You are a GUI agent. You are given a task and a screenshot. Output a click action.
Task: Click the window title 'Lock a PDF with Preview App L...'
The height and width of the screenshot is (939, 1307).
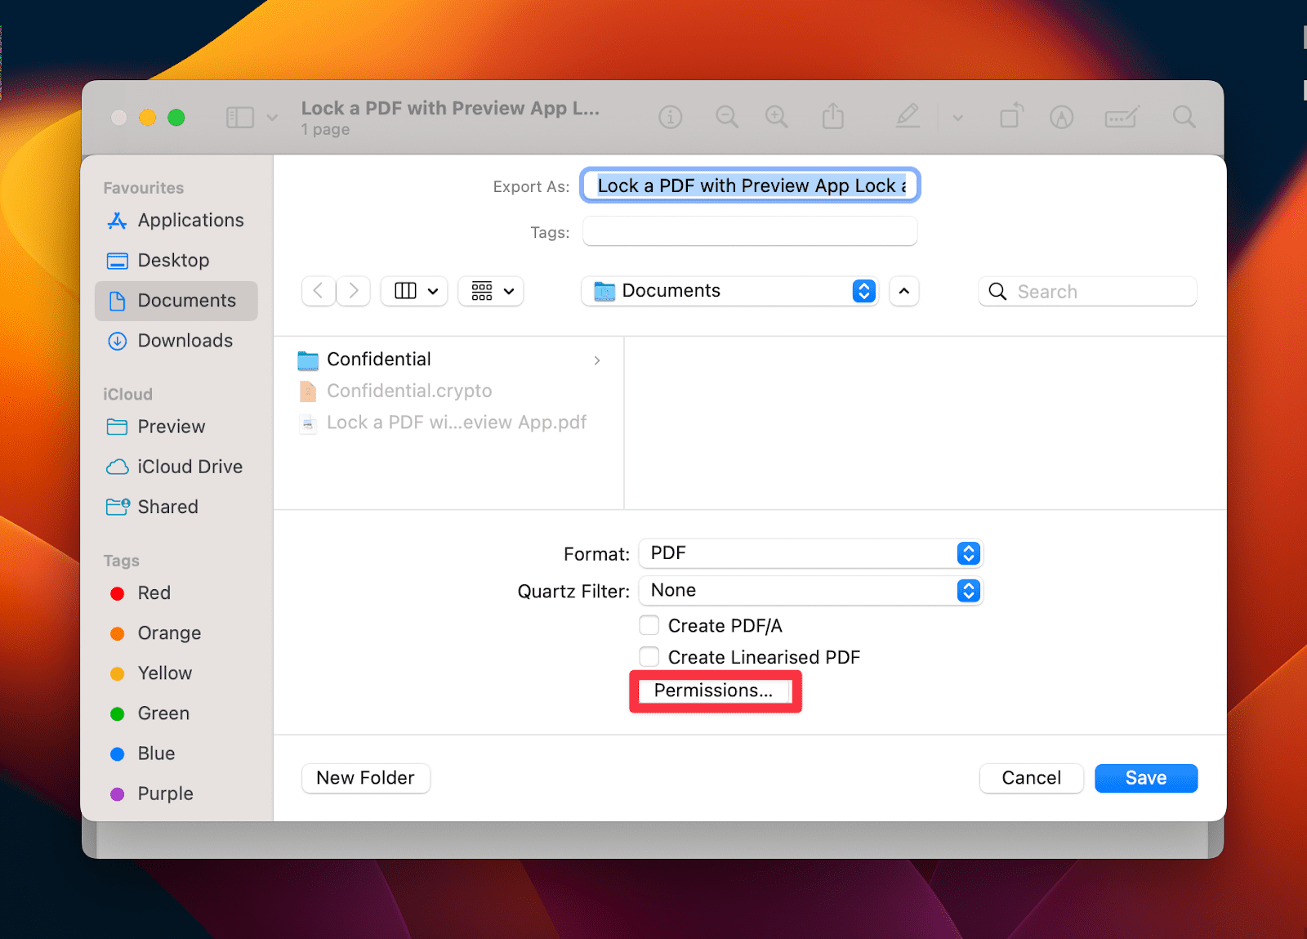click(450, 108)
